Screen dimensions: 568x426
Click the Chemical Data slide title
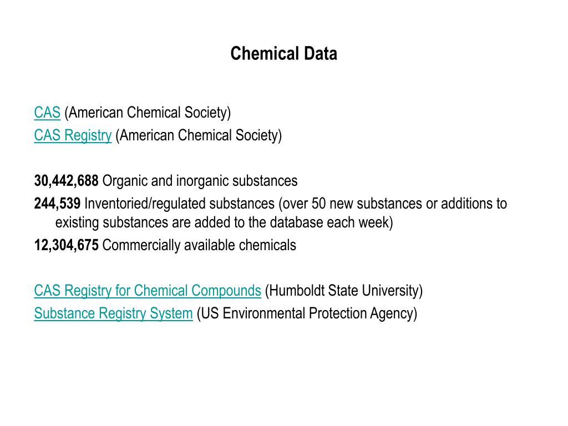pos(283,54)
